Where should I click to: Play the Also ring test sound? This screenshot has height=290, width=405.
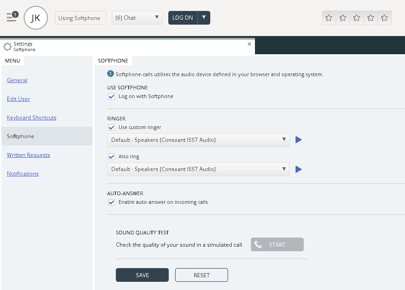pyautogui.click(x=299, y=169)
